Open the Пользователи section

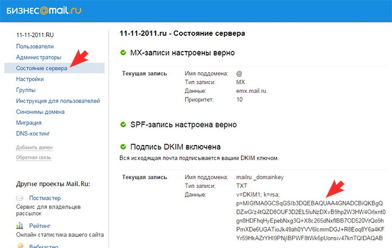click(x=35, y=46)
